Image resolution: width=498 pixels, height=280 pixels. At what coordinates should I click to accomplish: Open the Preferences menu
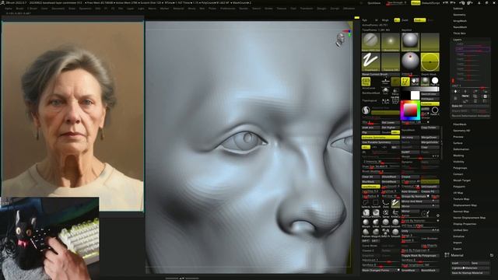pos(228,9)
